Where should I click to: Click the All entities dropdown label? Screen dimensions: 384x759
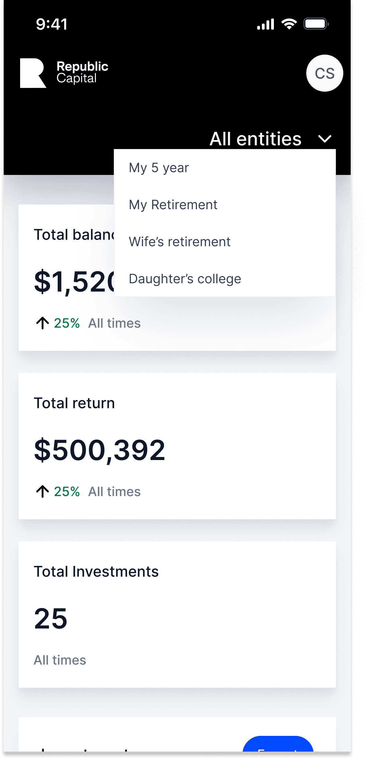click(x=255, y=139)
